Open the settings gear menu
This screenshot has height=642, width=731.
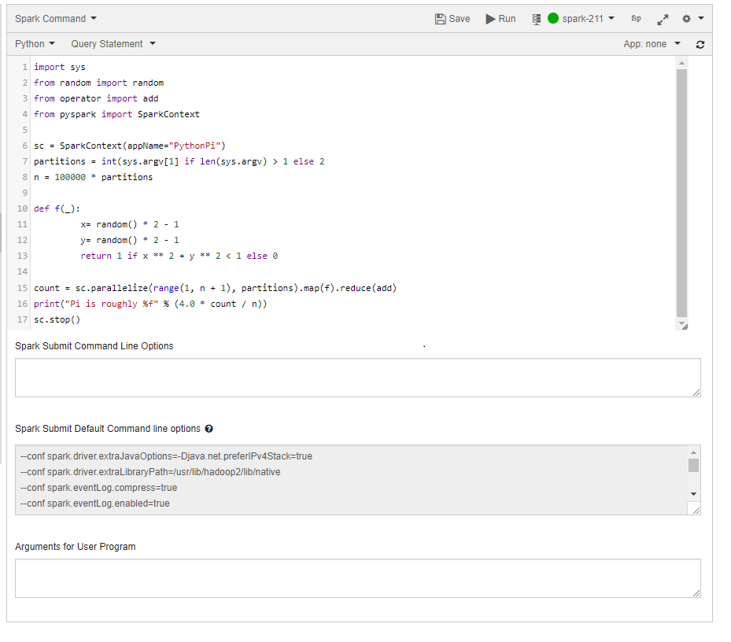pyautogui.click(x=685, y=18)
